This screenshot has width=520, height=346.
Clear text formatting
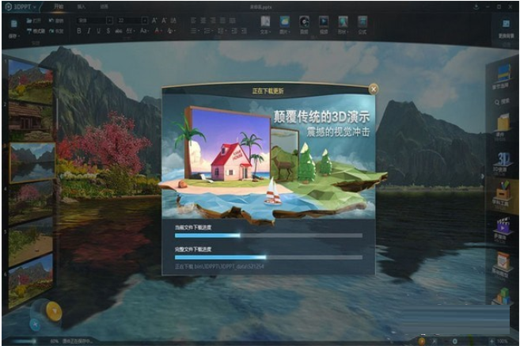173,21
